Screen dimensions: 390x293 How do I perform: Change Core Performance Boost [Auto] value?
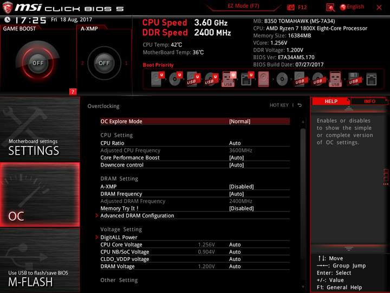[x=195, y=157]
